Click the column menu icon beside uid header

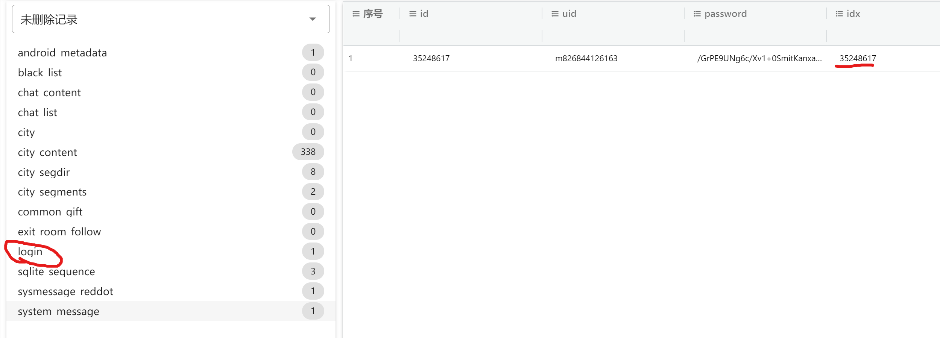[555, 14]
